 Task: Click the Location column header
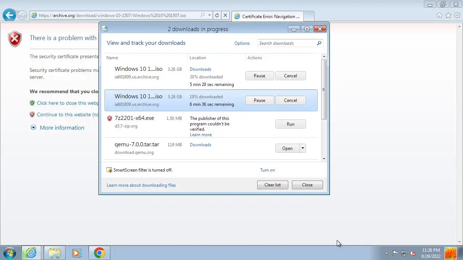pyautogui.click(x=197, y=58)
